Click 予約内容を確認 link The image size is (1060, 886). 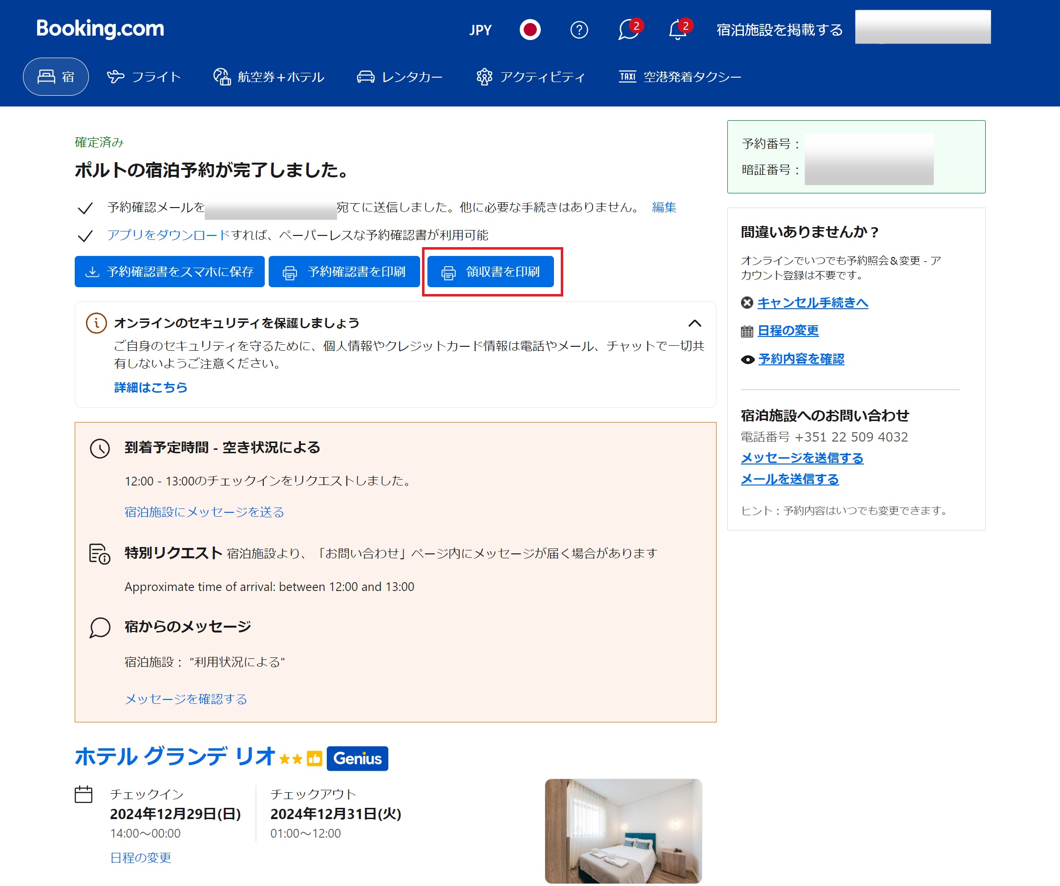point(801,359)
